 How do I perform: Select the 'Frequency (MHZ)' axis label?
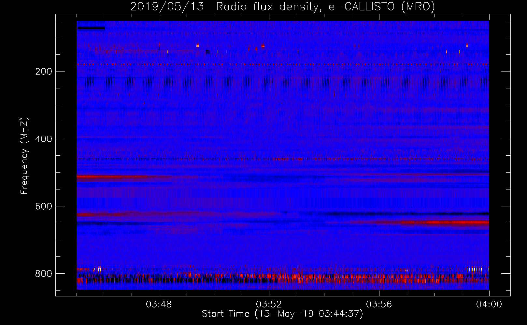click(24, 156)
